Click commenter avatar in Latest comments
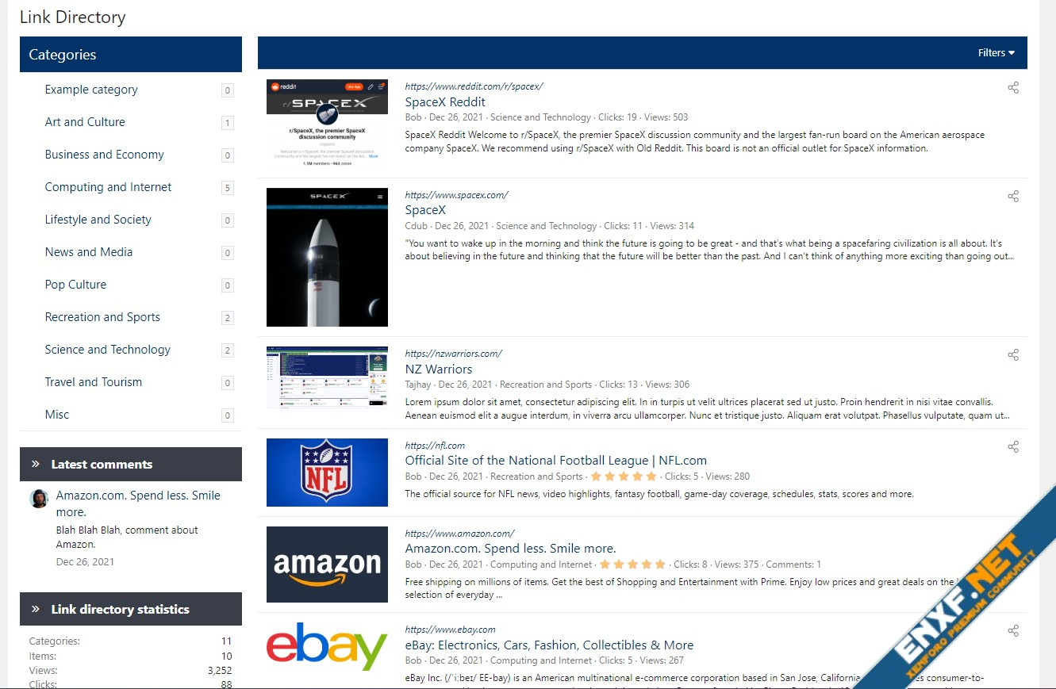The image size is (1056, 689). coord(39,499)
